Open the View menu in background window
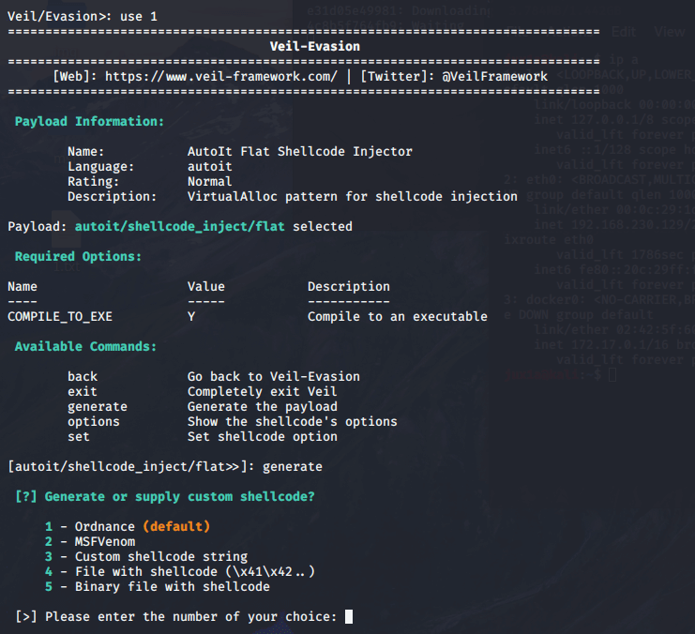 point(670,32)
